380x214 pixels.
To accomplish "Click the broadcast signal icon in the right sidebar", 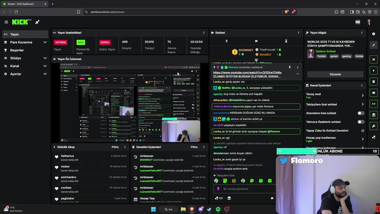I will click(x=373, y=104).
